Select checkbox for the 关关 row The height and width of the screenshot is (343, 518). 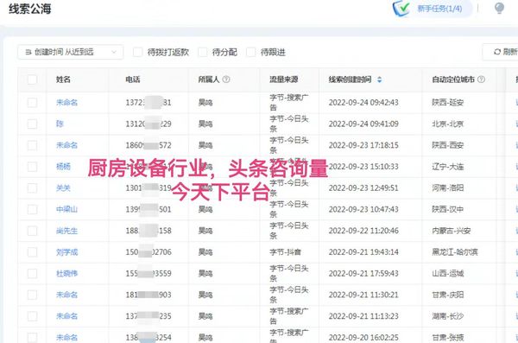pyautogui.click(x=32, y=187)
